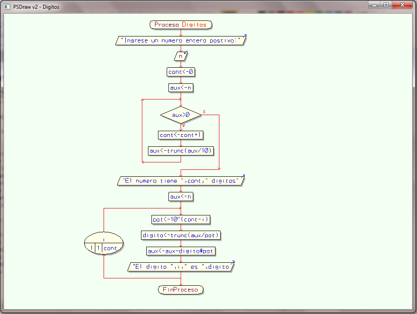417x314 pixels.
Task: Minimize the PSDraw window
Action: click(373, 5)
